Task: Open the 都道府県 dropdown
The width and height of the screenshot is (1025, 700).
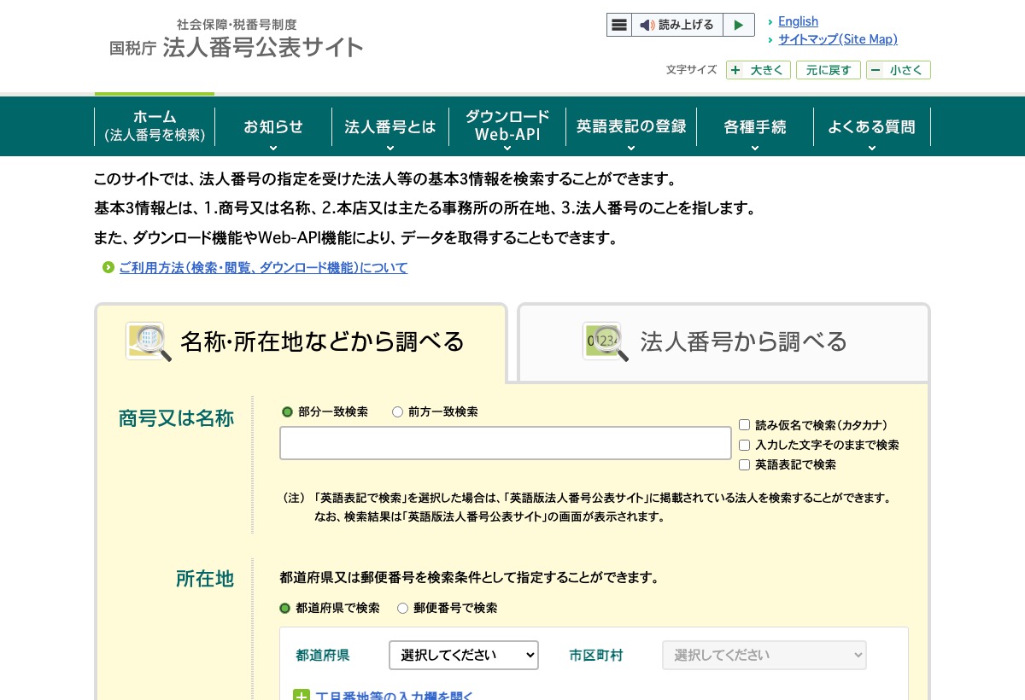Action: point(464,655)
